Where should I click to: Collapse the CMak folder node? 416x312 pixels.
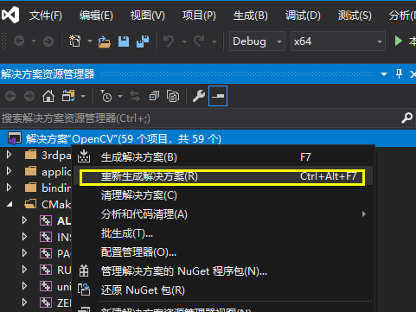click(10, 204)
